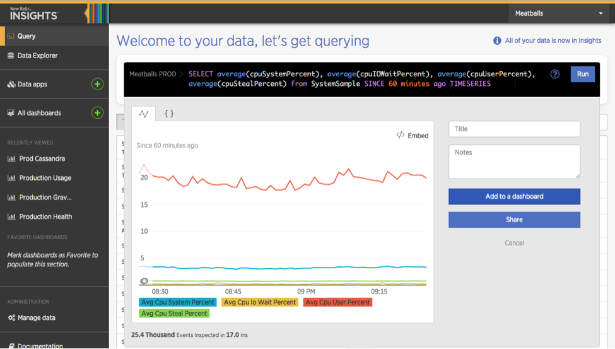Run the query
The width and height of the screenshot is (615, 349).
582,74
